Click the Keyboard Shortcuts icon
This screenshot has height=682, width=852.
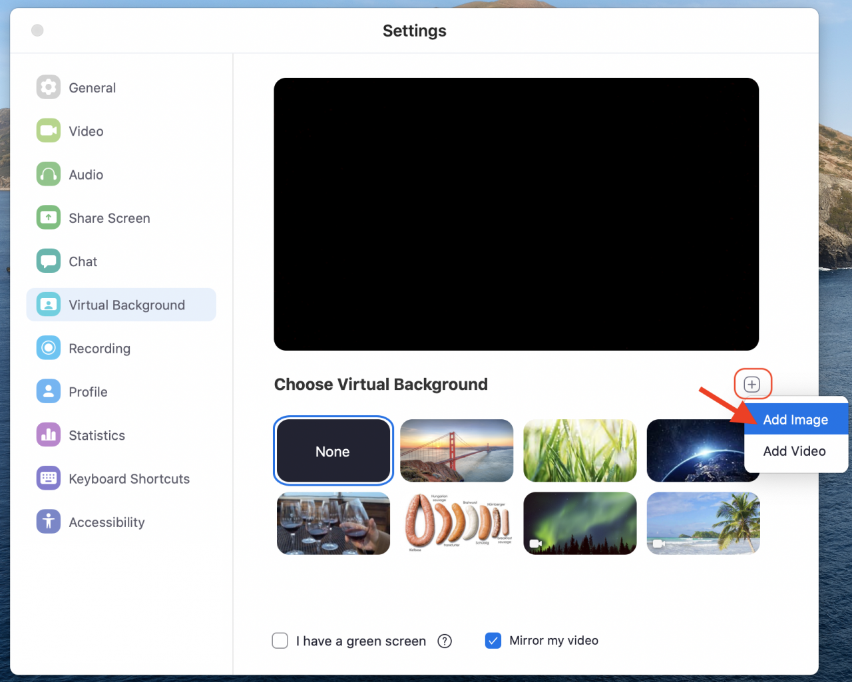tap(48, 478)
